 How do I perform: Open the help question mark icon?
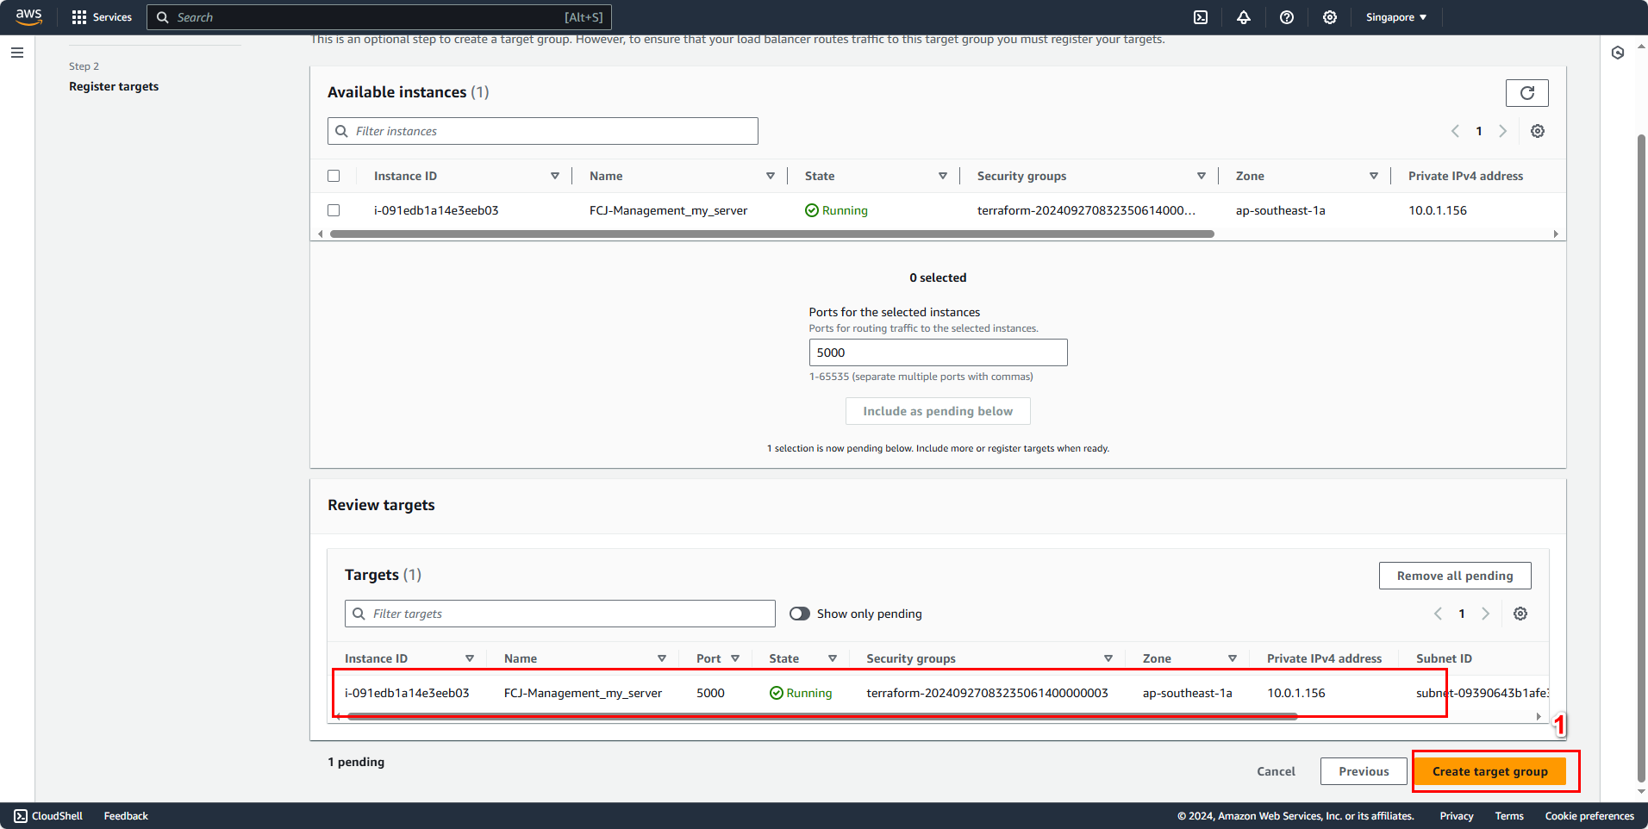(1287, 17)
